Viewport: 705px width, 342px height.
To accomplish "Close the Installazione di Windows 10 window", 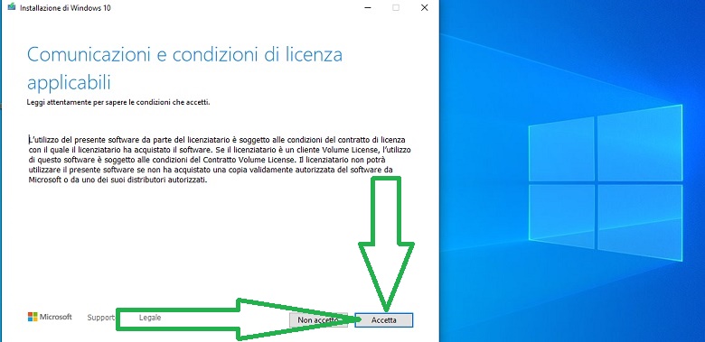I will click(x=424, y=7).
